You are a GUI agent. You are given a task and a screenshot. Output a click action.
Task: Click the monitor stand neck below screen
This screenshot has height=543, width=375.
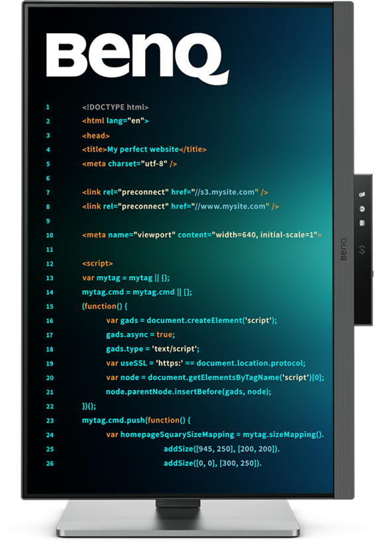pyautogui.click(x=178, y=504)
